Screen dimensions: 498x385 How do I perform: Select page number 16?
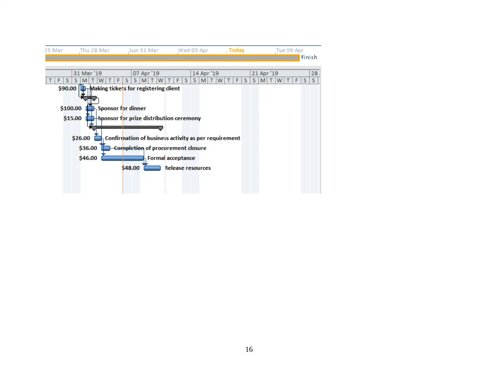249,350
